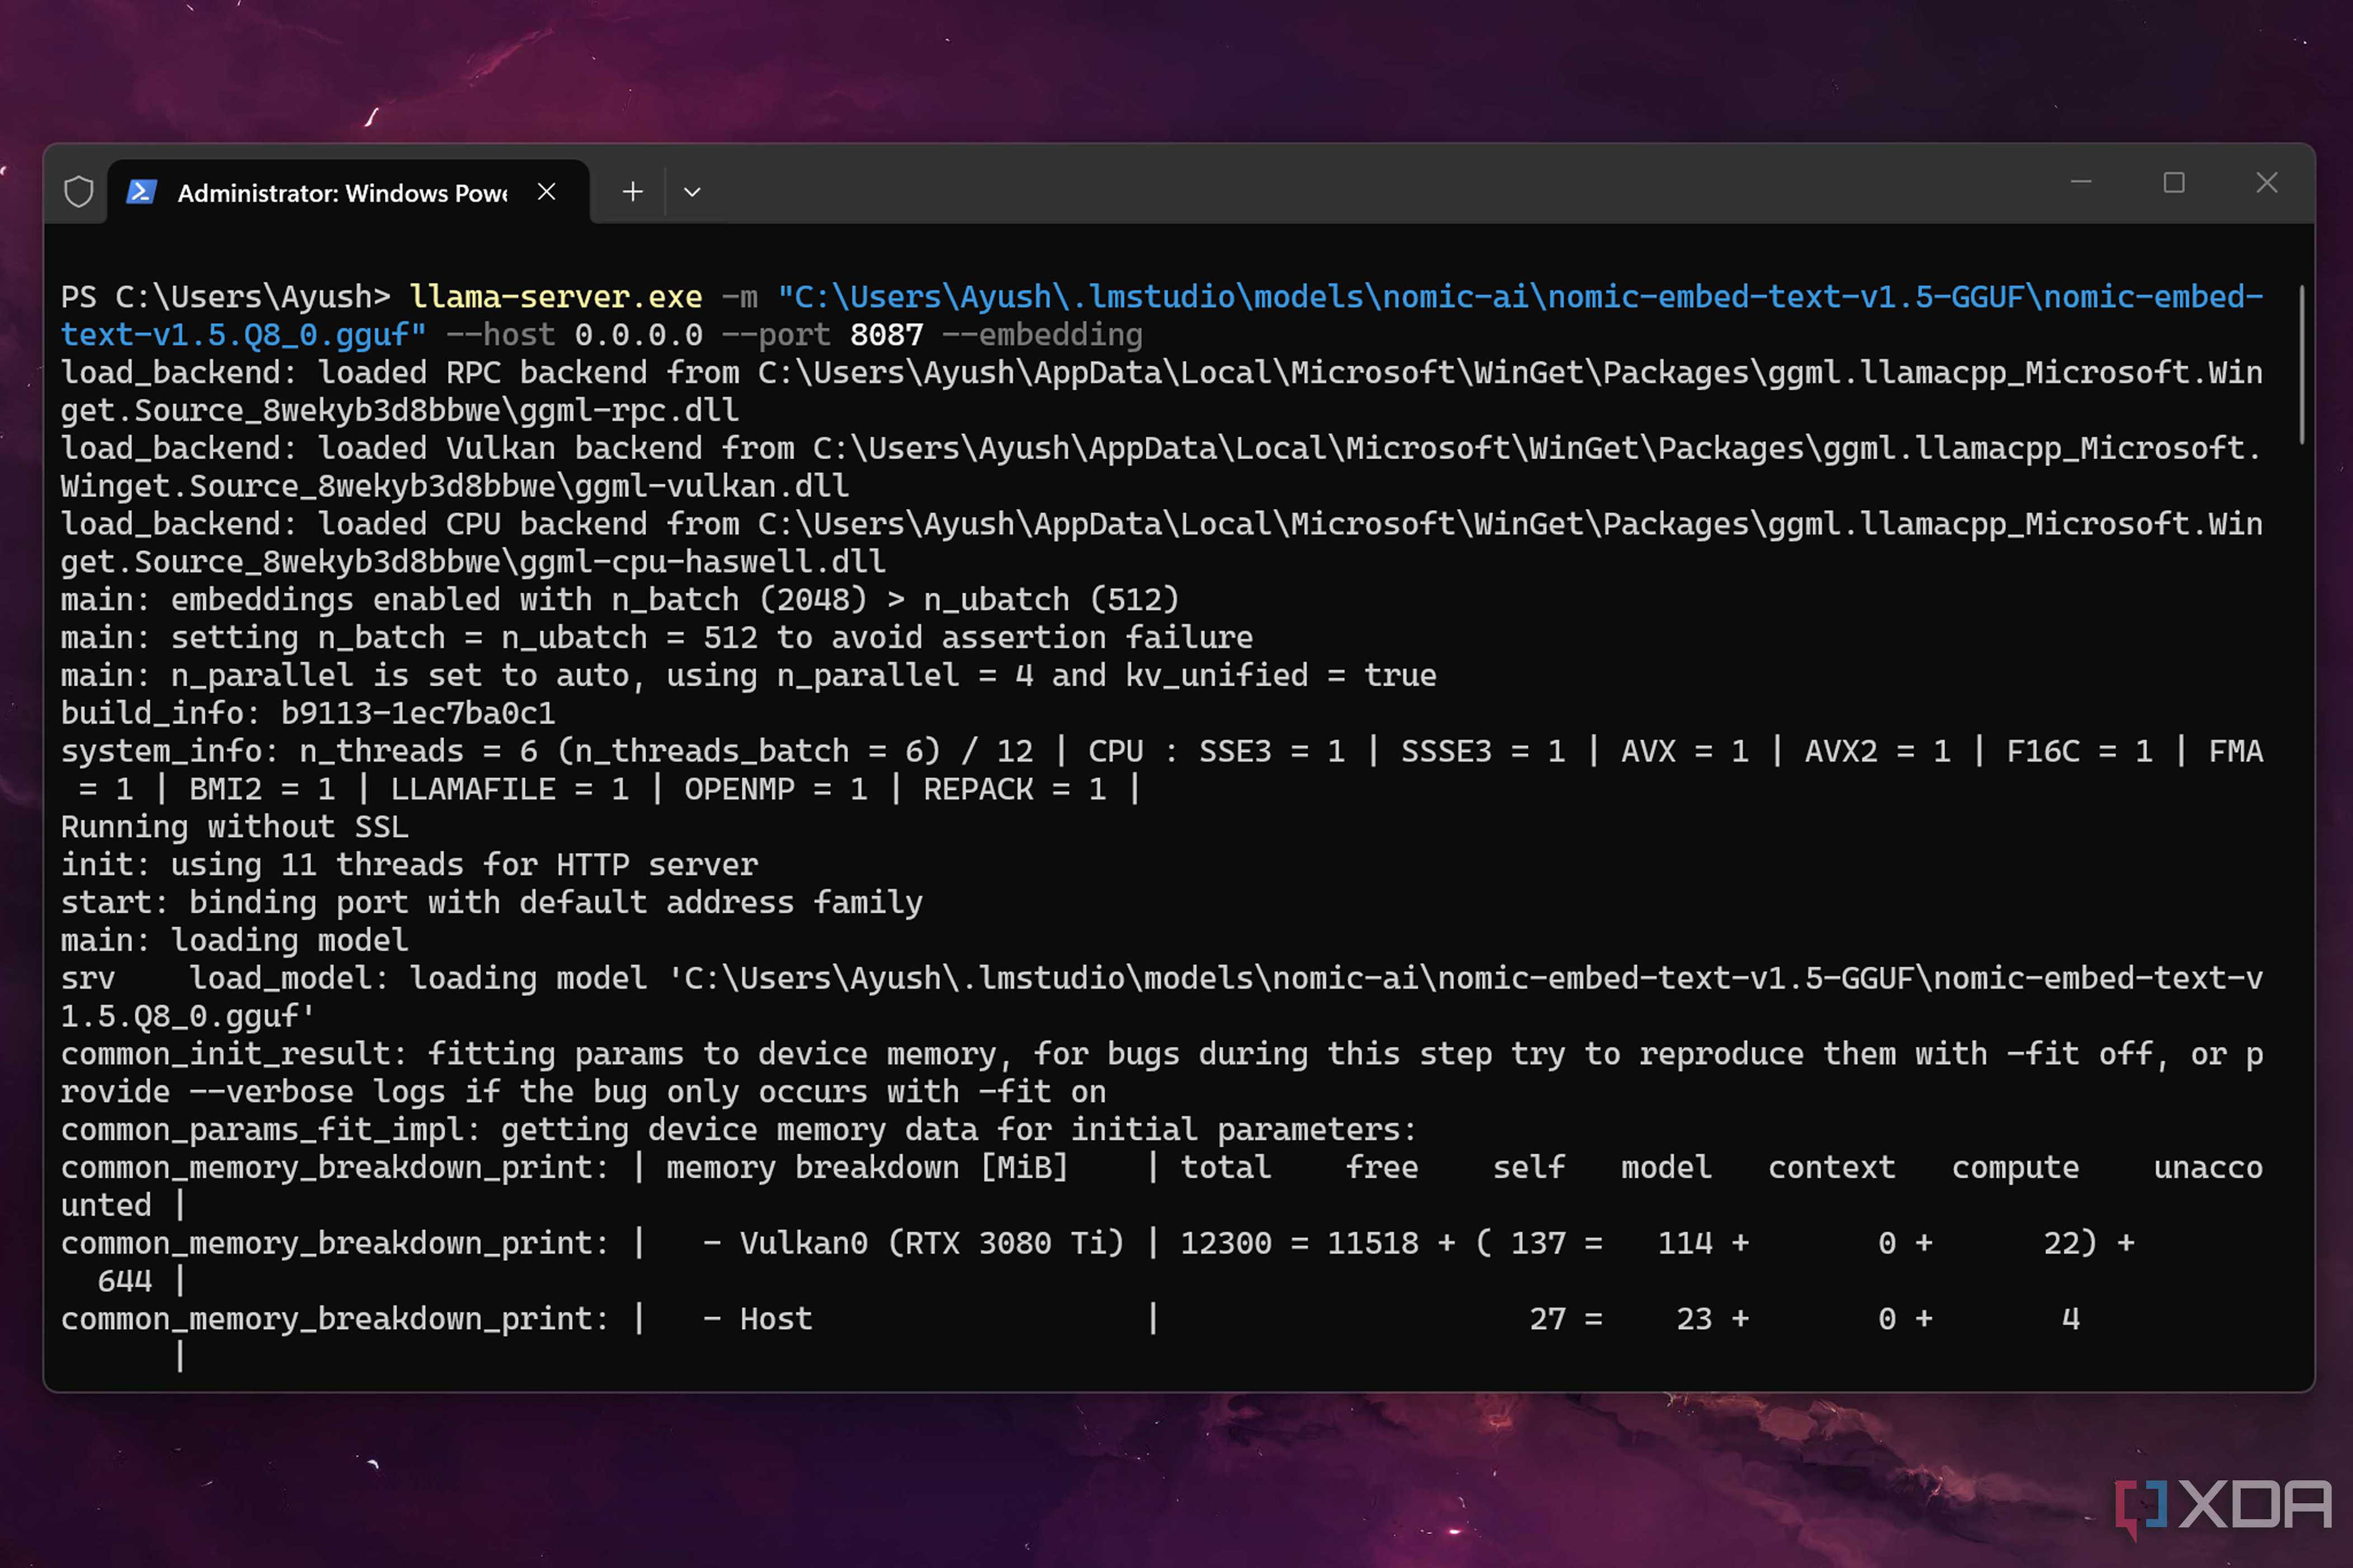Click the 'memory breakdown [MiB]' header

867,1168
